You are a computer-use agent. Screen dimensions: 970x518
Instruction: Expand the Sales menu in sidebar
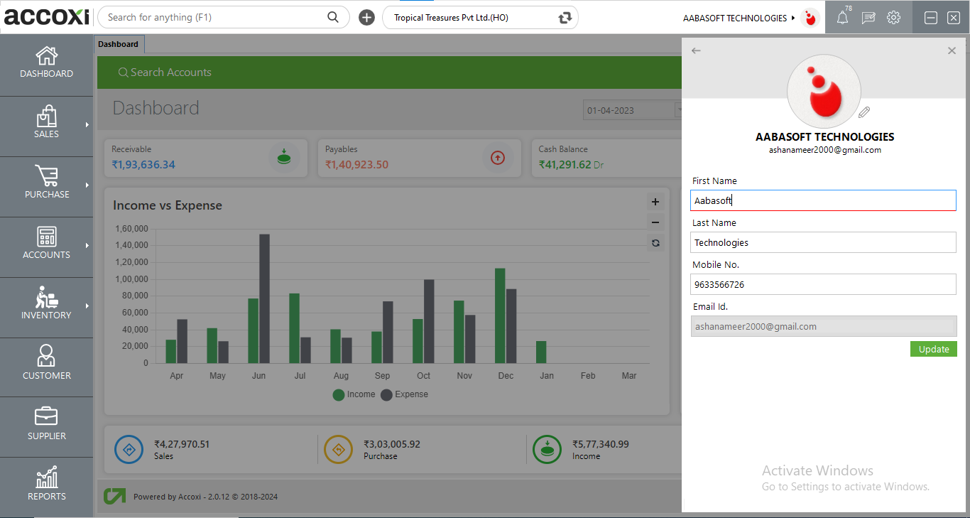click(x=46, y=123)
